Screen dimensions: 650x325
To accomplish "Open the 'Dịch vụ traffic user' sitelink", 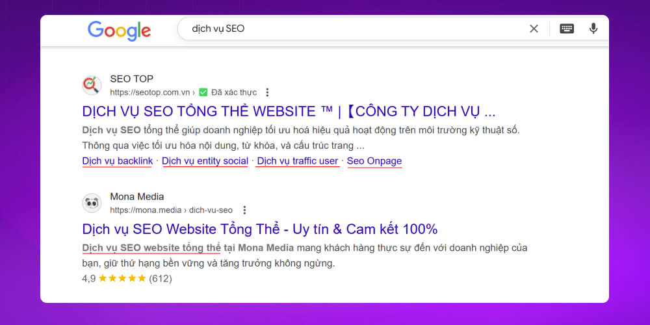I will pos(298,161).
